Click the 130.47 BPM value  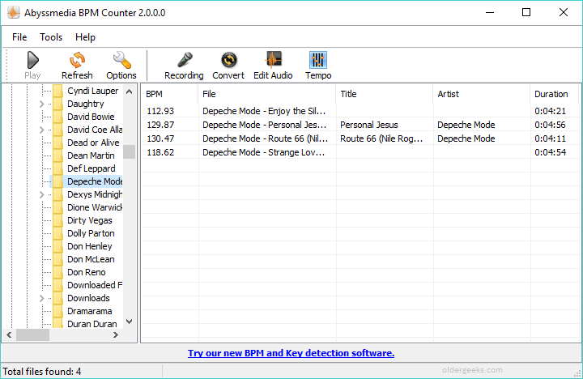click(160, 138)
